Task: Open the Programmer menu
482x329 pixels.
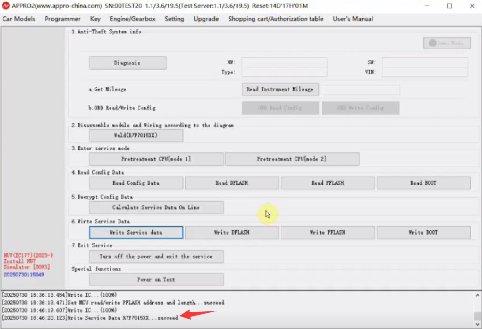Action: coord(63,19)
